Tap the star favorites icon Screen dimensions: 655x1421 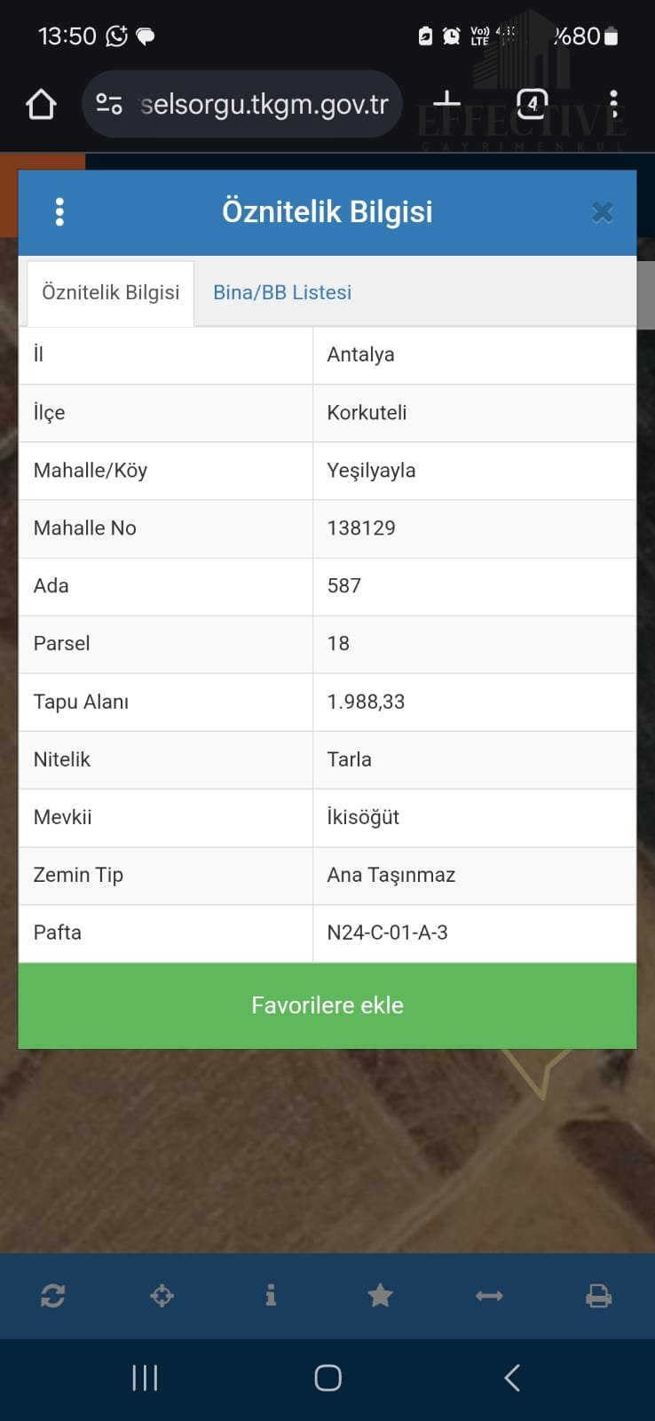tap(380, 1296)
